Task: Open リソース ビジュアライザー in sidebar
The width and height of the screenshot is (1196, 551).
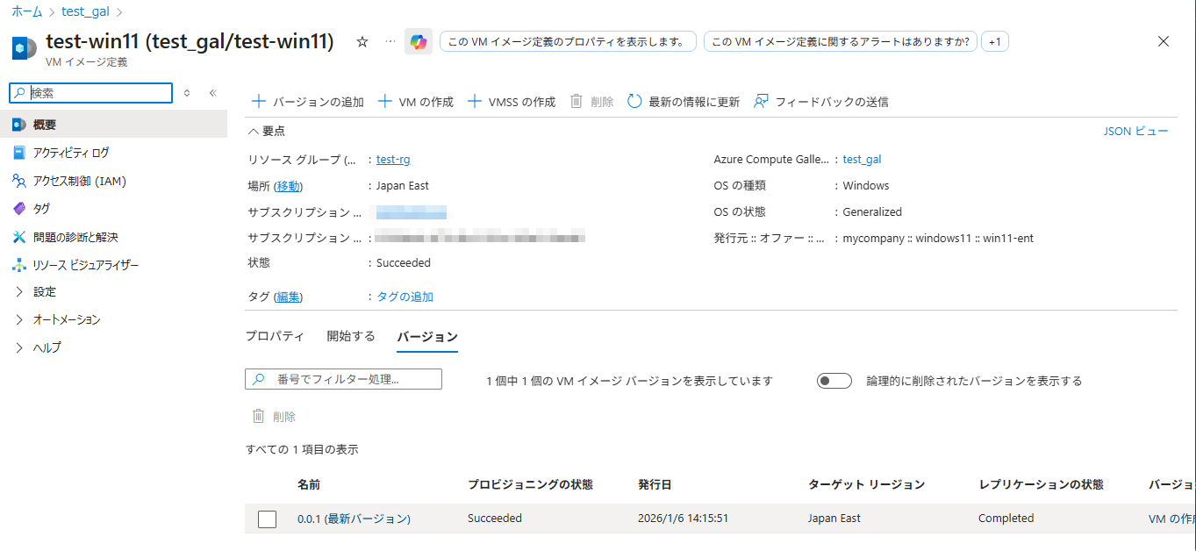Action: (x=86, y=265)
